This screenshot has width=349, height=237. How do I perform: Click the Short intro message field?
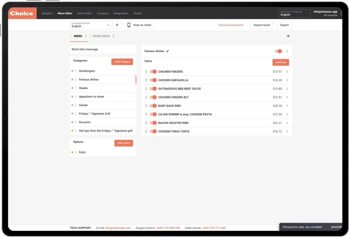(x=103, y=49)
